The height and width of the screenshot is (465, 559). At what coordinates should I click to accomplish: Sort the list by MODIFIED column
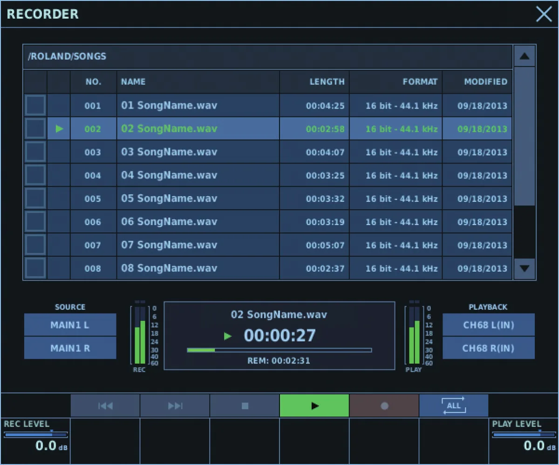point(477,82)
